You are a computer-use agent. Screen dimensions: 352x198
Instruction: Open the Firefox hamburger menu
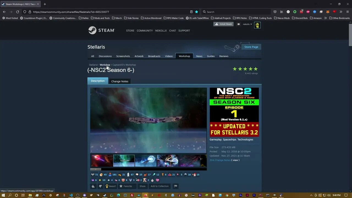tap(348, 12)
